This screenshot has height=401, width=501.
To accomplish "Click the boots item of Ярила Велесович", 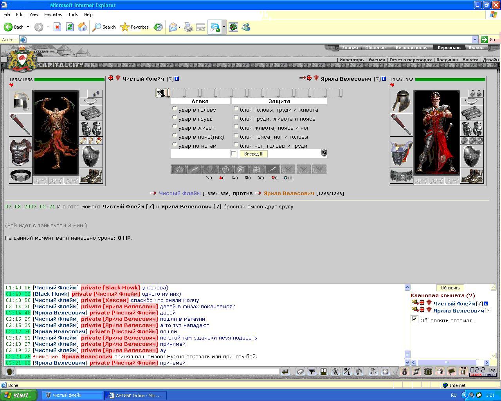I will point(472,176).
